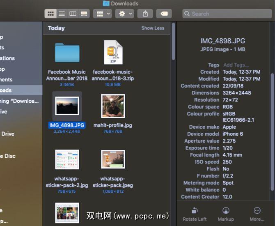Open the gear action menu
The width and height of the screenshot is (275, 226).
tap(125, 14)
